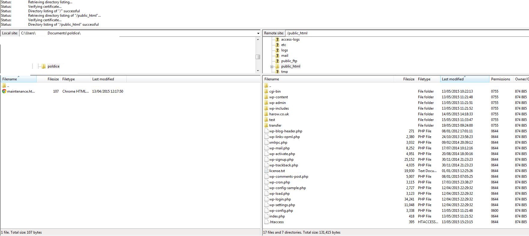Sort remote list by Permissions header

[x=500, y=79]
